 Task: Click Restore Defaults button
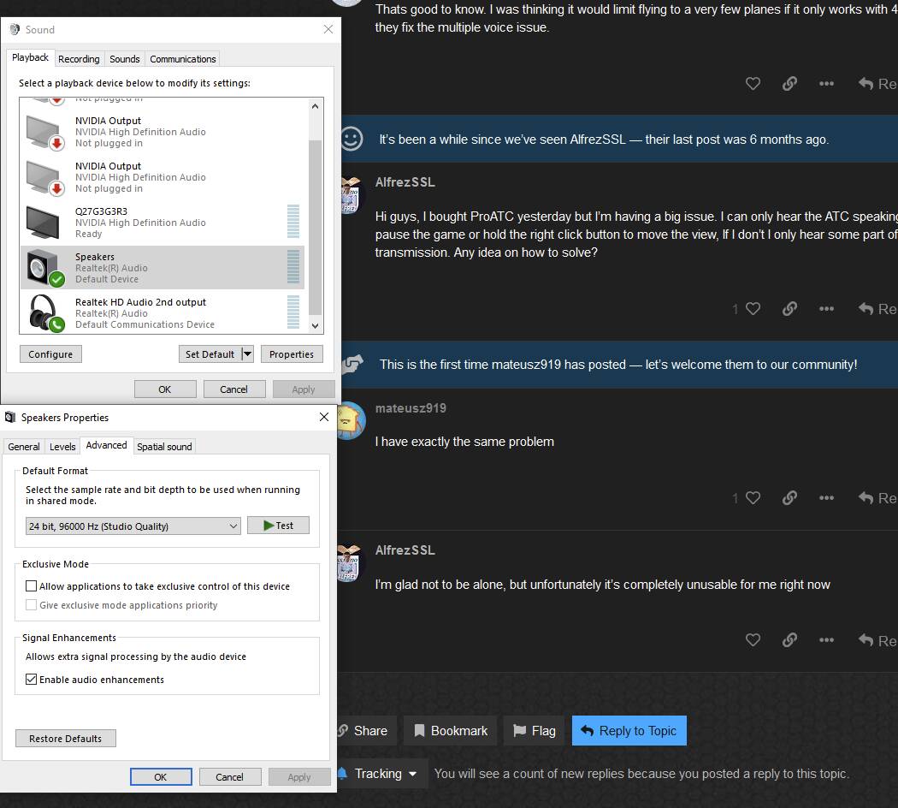click(x=65, y=739)
